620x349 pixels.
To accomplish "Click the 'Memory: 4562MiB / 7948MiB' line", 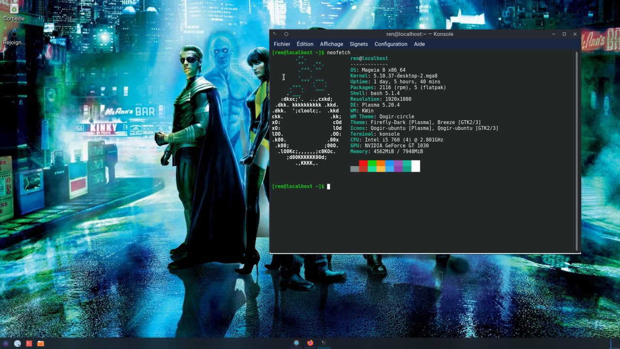I will pos(387,152).
